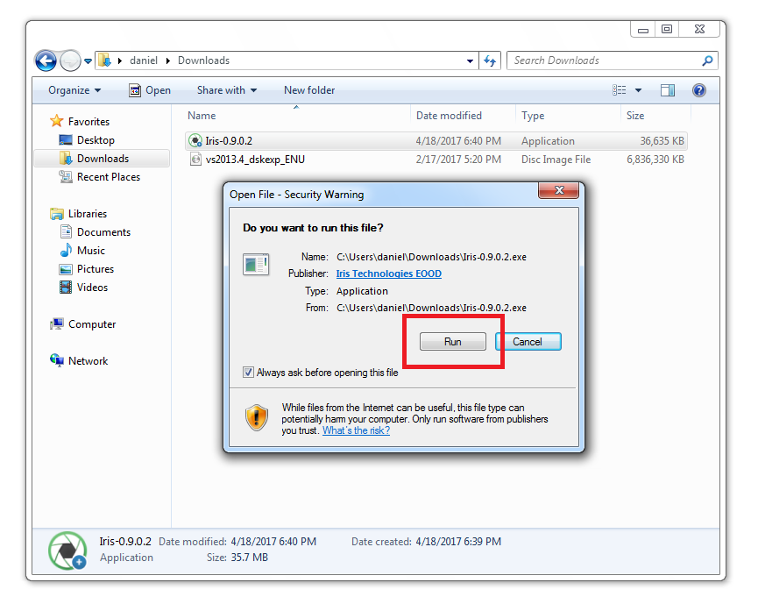758x604 pixels.
Task: Click Open in the toolbar
Action: (150, 90)
